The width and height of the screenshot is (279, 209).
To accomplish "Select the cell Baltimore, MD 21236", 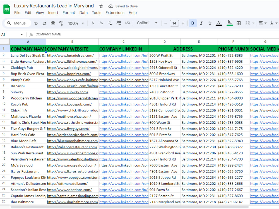I will click(199, 110).
